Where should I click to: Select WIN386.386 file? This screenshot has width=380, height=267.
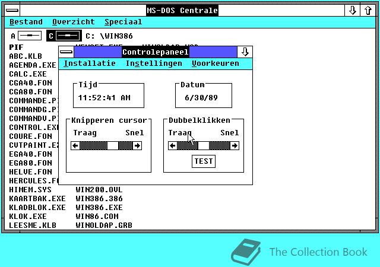[99, 199]
